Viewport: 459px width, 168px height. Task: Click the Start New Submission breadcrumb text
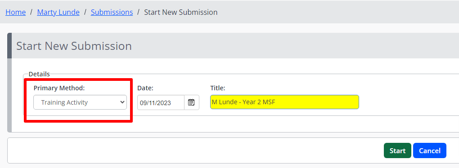coord(181,12)
